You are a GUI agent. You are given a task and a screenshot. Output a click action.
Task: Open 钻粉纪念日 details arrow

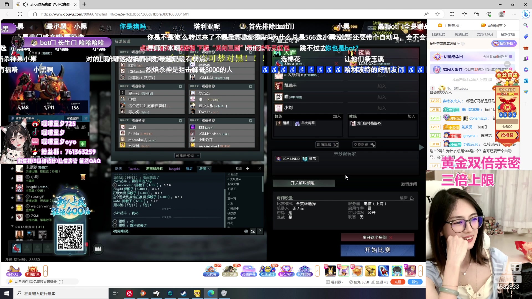click(511, 57)
